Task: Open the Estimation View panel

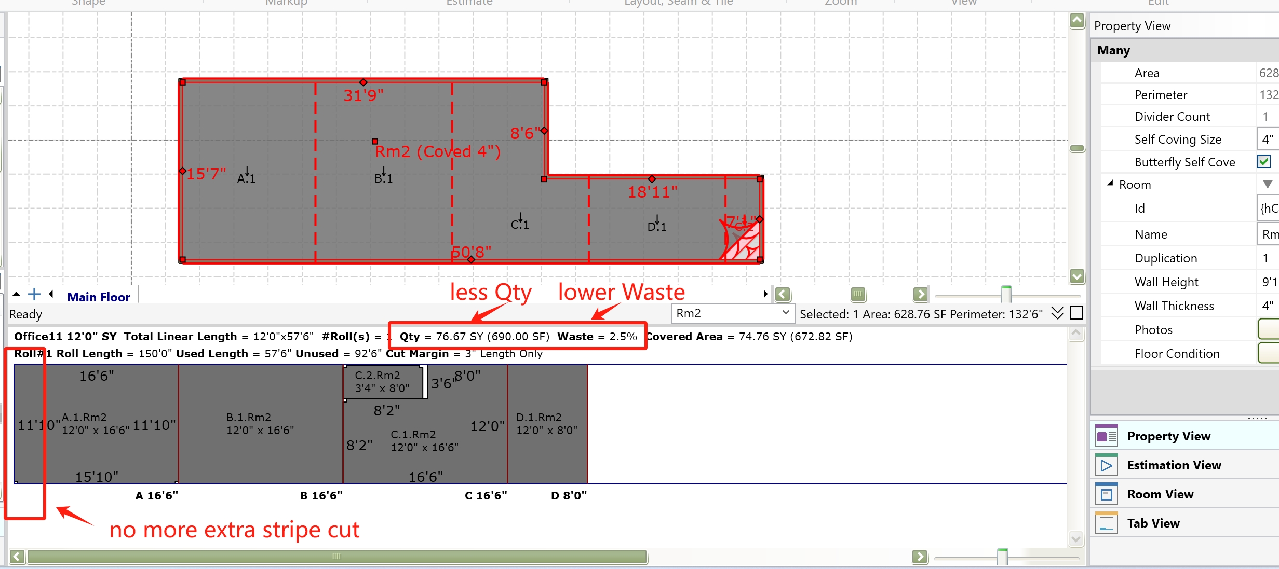Action: click(x=1174, y=465)
